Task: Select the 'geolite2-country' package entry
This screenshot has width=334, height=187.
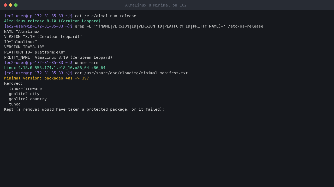Action: pyautogui.click(x=28, y=99)
